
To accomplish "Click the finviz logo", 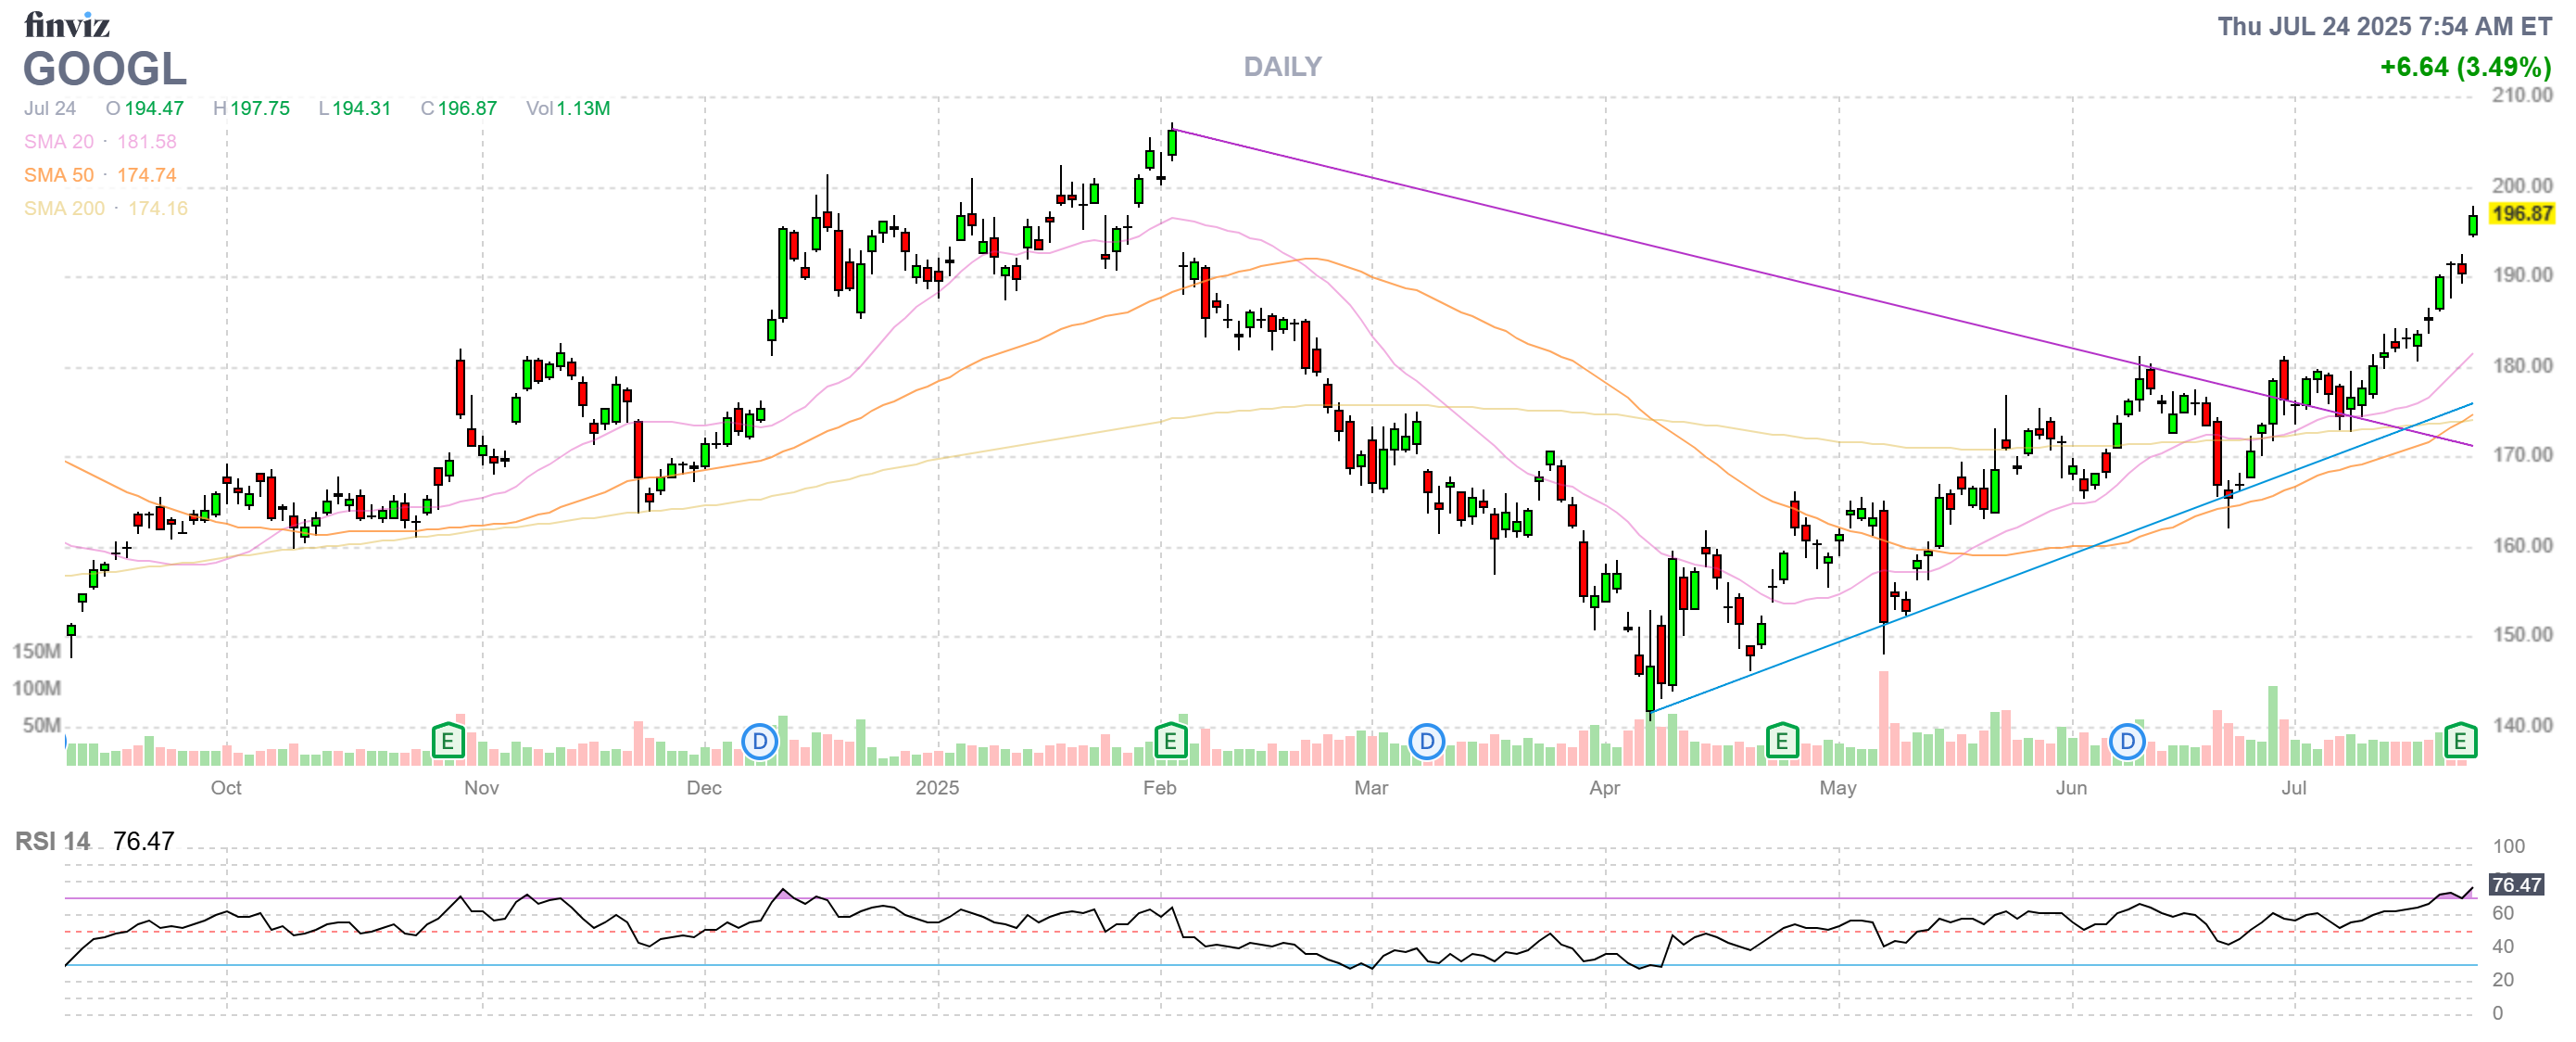I will tap(66, 24).
